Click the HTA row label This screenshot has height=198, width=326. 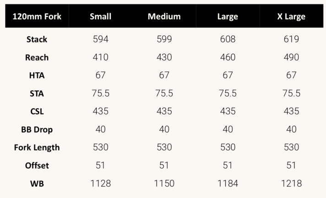[x=37, y=75]
